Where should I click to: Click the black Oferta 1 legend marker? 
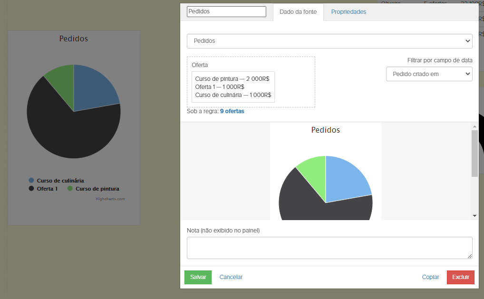[31, 189]
